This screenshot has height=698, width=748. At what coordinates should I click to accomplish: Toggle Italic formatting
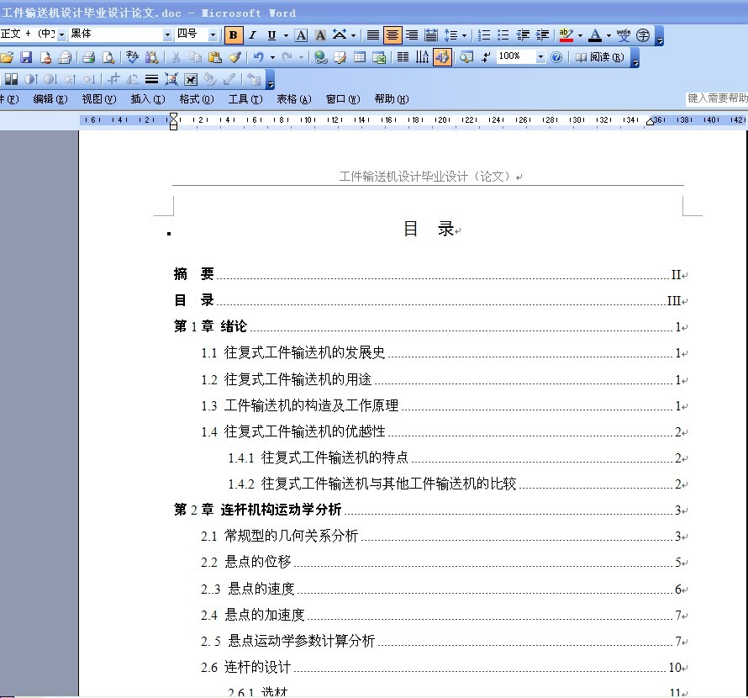[x=253, y=34]
